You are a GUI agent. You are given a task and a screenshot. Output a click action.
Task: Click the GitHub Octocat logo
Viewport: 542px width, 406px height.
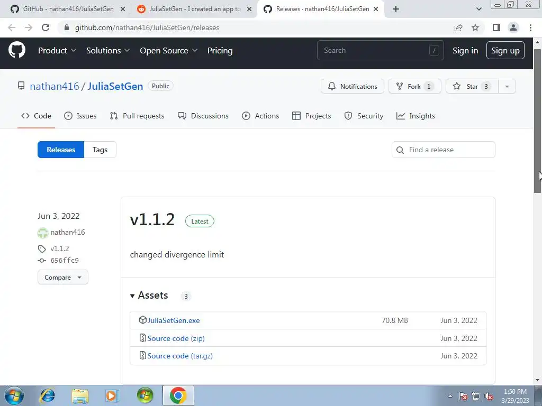[x=16, y=50]
